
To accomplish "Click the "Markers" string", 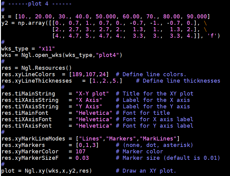I will click(121, 139).
